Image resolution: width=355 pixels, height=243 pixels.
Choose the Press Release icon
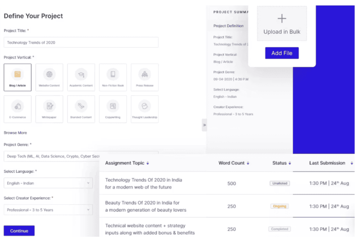[145, 74]
